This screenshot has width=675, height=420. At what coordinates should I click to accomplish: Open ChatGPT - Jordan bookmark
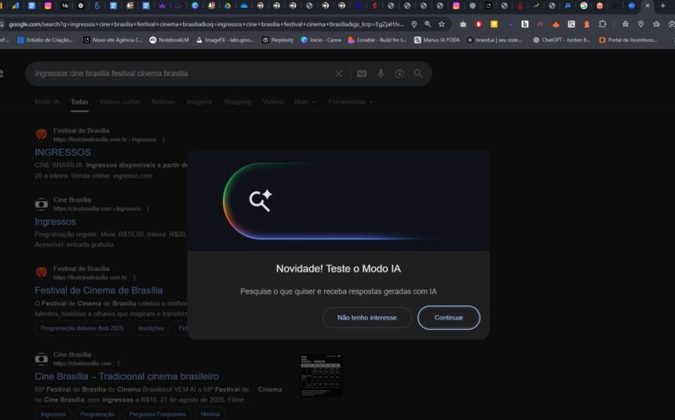point(561,40)
